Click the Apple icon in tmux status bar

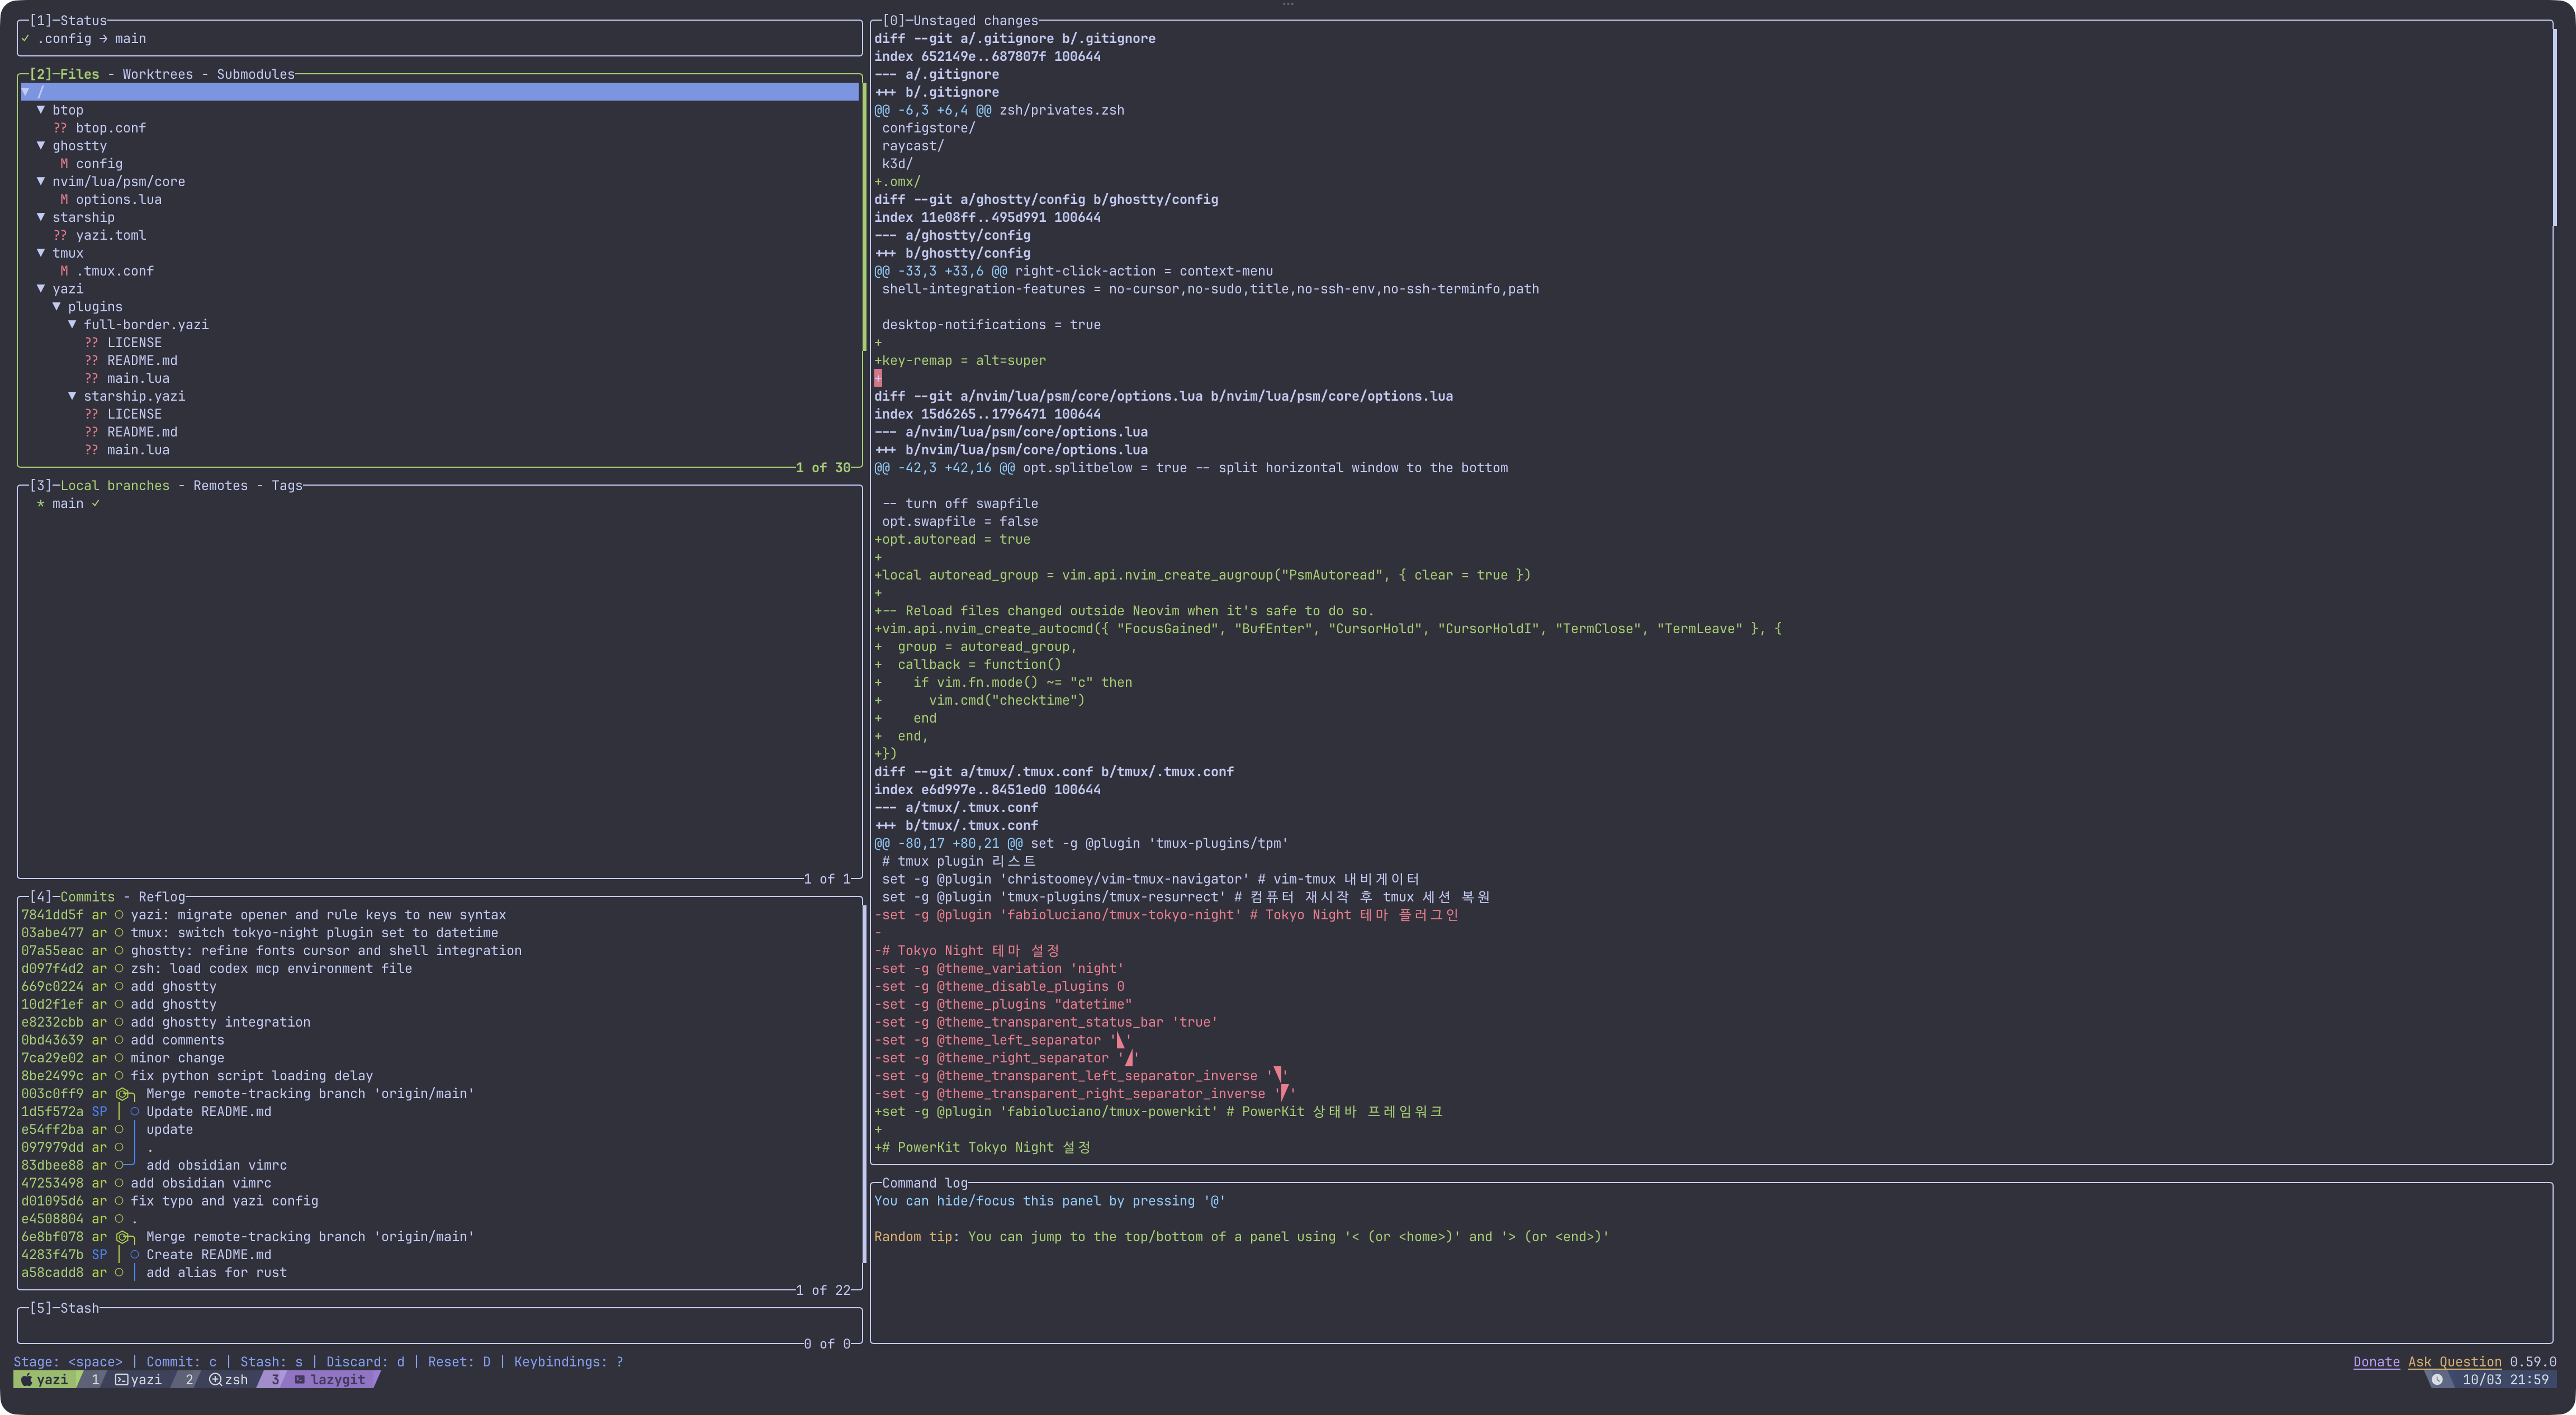point(26,1380)
